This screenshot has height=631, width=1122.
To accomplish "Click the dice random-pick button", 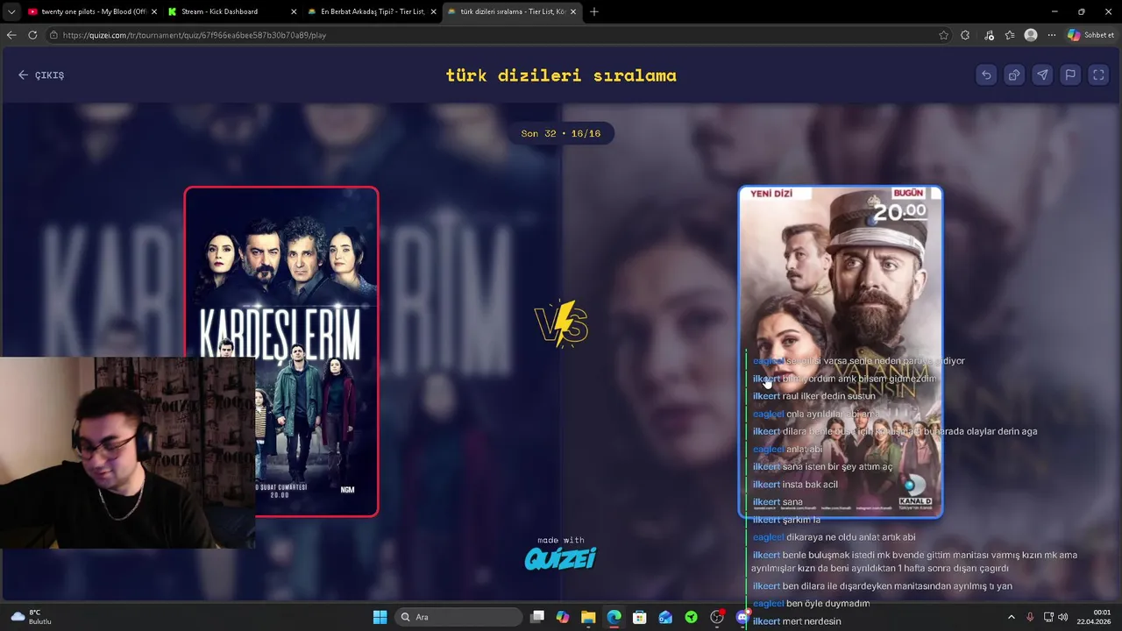I will pos(1014,75).
